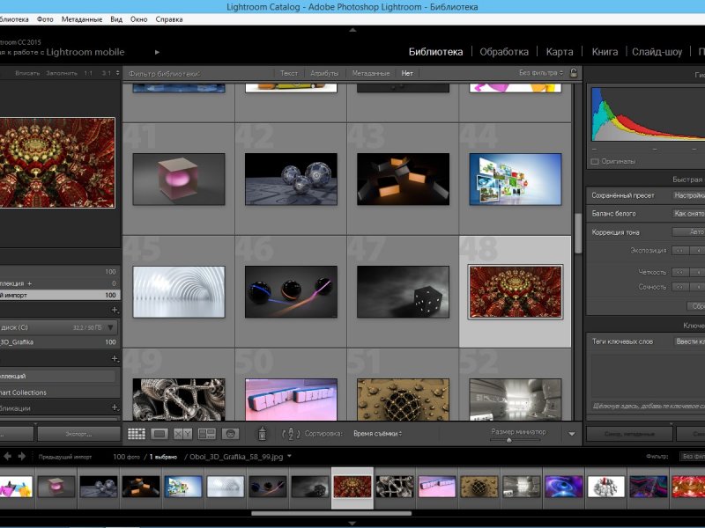Open the Фото menu
The height and width of the screenshot is (528, 705).
click(45, 19)
